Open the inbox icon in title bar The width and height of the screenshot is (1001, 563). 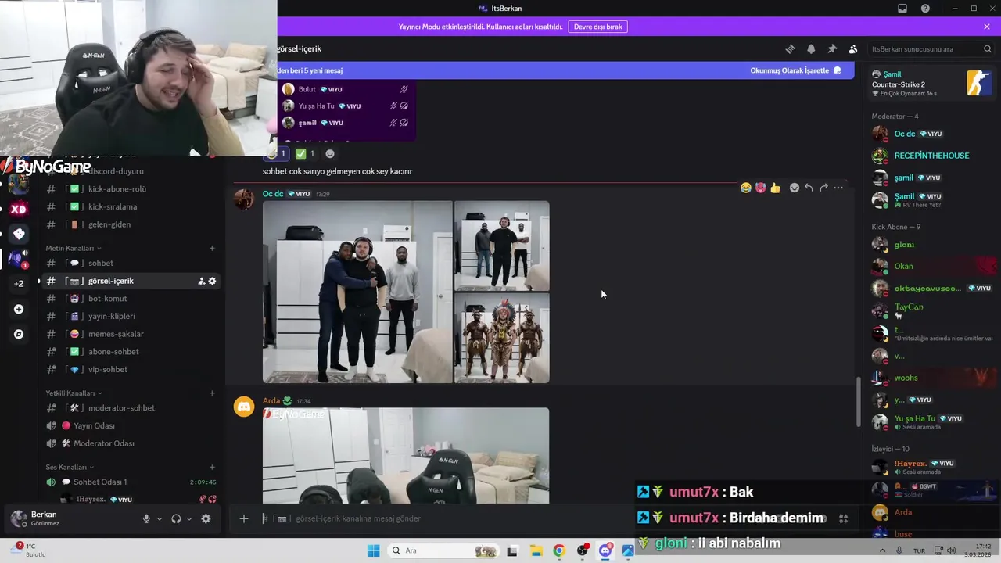click(902, 8)
